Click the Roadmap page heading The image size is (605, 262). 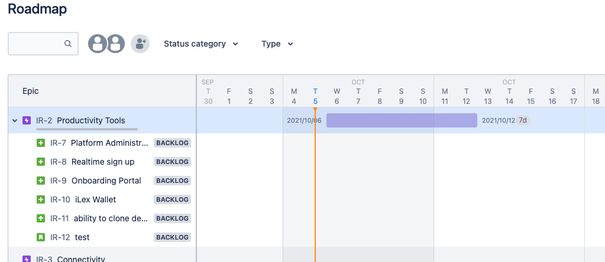(x=37, y=8)
